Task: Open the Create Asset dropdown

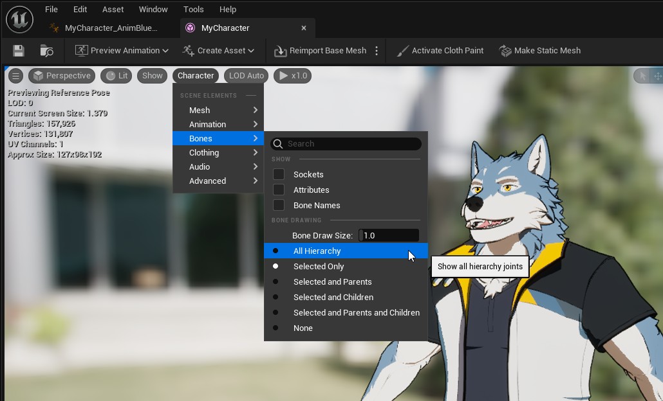Action: pyautogui.click(x=218, y=51)
